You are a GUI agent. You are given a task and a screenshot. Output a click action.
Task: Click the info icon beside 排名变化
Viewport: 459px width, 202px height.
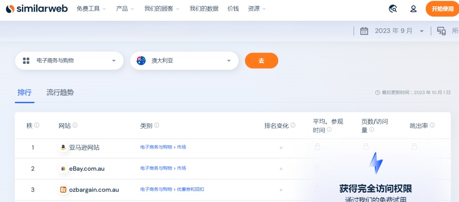(293, 125)
